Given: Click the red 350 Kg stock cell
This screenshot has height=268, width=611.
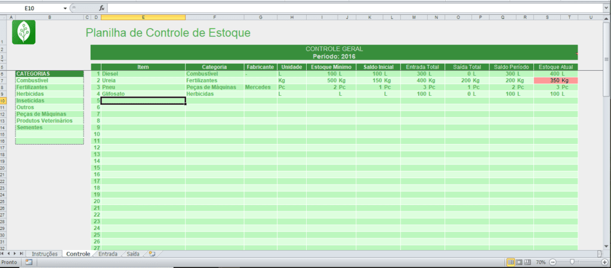Looking at the screenshot, I should 556,80.
